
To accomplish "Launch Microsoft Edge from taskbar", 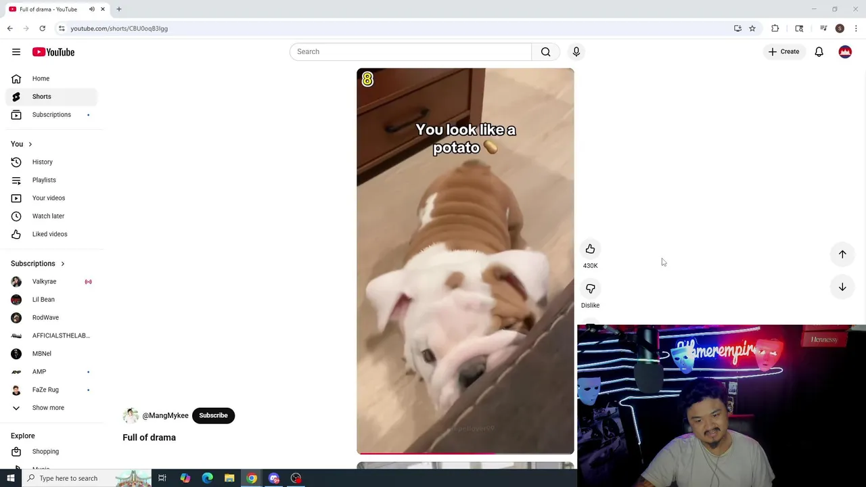I will pyautogui.click(x=207, y=478).
